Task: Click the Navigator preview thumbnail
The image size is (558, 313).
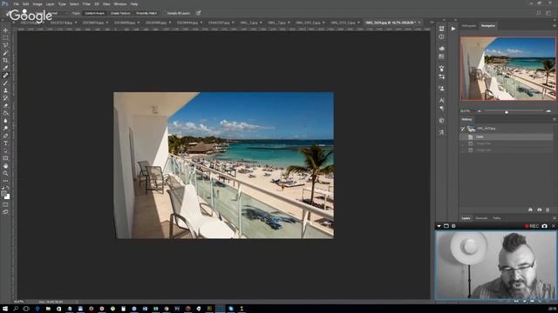Action: pos(507,69)
